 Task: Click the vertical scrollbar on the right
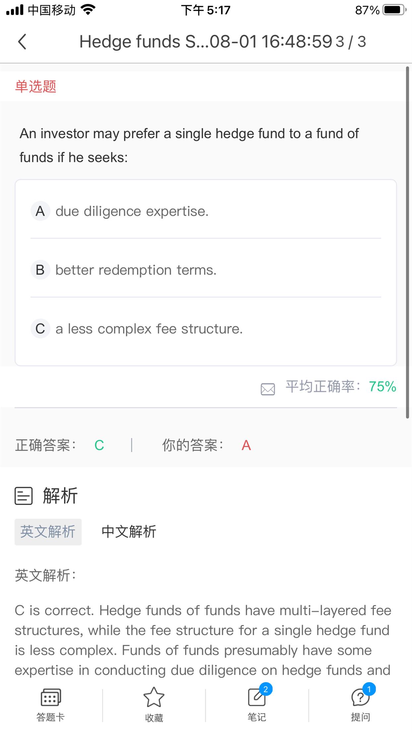(x=407, y=242)
